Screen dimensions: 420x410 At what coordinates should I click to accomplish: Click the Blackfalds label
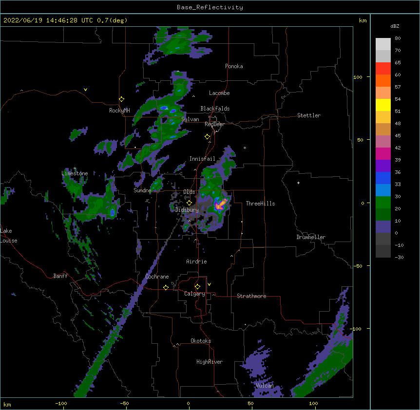click(x=215, y=109)
